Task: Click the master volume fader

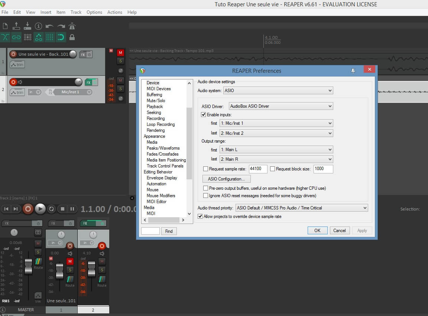Action: (28, 266)
